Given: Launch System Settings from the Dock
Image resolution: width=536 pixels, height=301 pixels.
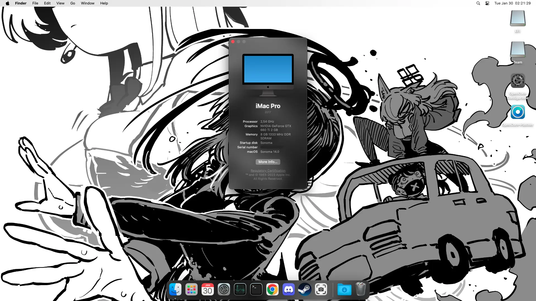Looking at the screenshot, I should 224,290.
